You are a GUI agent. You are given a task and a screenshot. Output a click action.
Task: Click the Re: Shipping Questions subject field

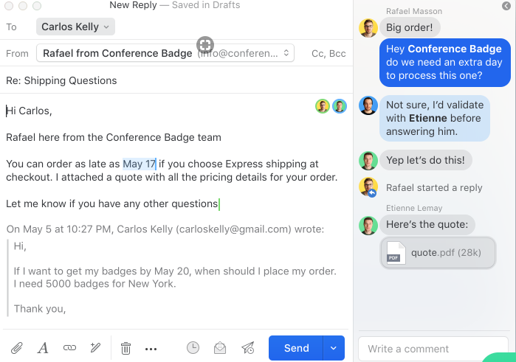click(177, 80)
